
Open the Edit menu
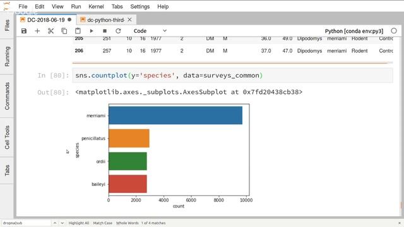pyautogui.click(x=39, y=7)
